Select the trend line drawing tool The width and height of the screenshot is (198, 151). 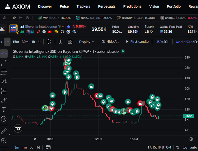click(x=4, y=63)
